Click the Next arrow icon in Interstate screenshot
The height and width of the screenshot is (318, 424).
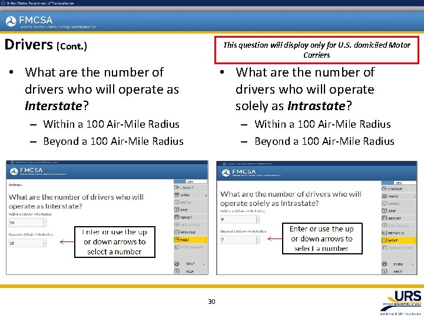click(x=177, y=240)
